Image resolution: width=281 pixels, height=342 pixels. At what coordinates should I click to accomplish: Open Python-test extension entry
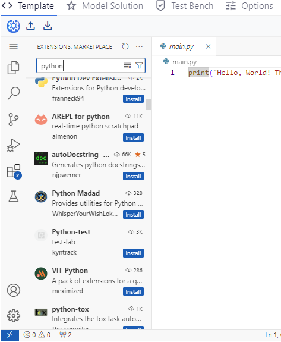pos(89,242)
